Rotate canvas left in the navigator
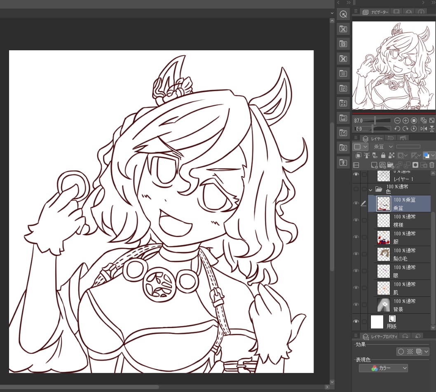Image resolution: width=436 pixels, height=392 pixels. pos(397,129)
